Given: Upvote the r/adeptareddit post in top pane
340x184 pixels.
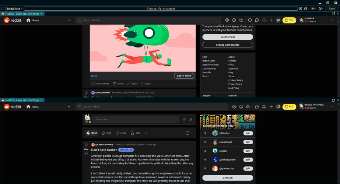Looking at the screenshot, I should tap(86, 93).
